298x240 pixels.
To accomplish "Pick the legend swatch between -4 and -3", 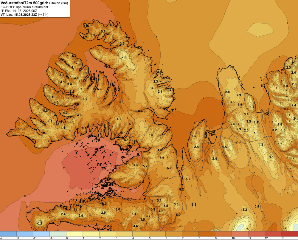I will [x=8, y=234].
